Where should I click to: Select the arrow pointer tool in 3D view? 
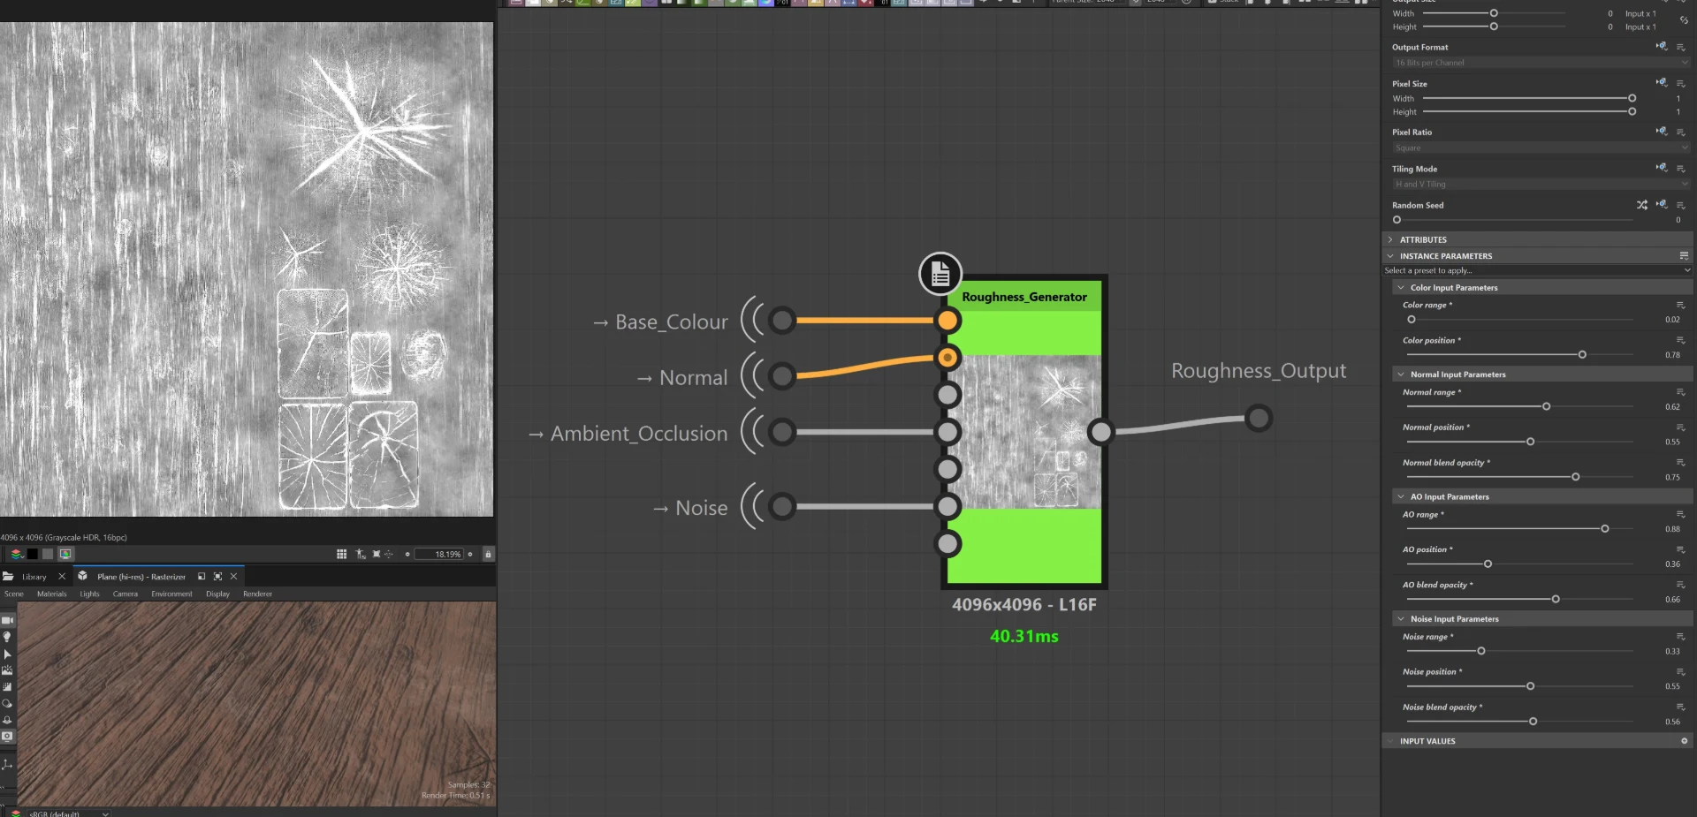pyautogui.click(x=7, y=654)
